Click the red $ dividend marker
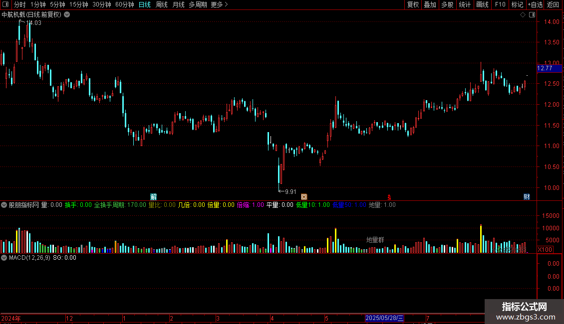 (389, 197)
